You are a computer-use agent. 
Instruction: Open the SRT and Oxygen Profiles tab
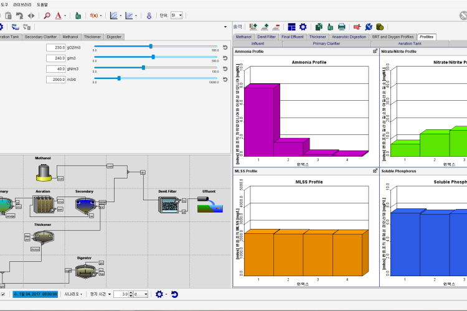pyautogui.click(x=392, y=37)
